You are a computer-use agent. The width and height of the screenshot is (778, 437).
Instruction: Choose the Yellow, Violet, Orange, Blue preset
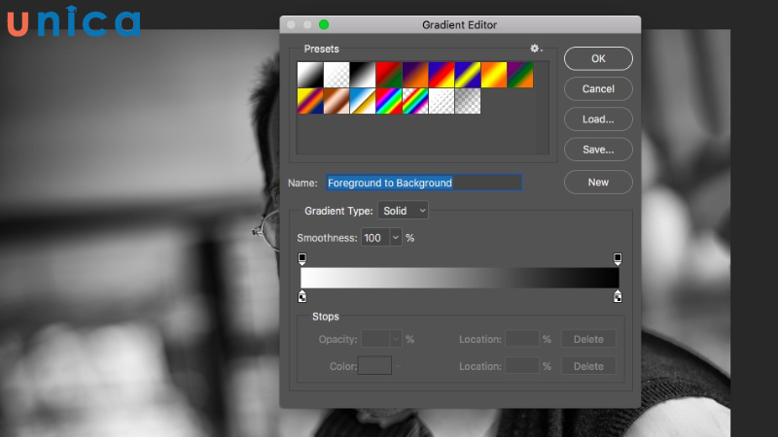[310, 101]
